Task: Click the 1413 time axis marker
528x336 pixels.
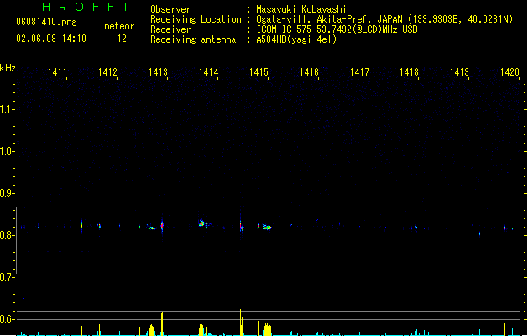Action: 158,72
